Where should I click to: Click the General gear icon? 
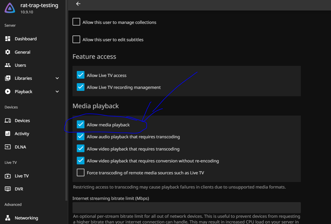tap(8, 52)
